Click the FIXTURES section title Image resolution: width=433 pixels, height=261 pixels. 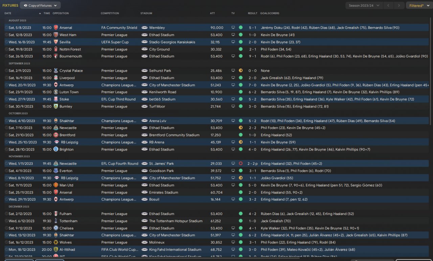10,5
